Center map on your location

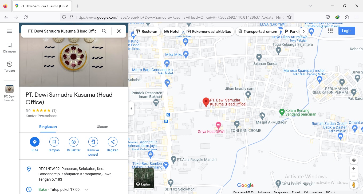(x=354, y=160)
